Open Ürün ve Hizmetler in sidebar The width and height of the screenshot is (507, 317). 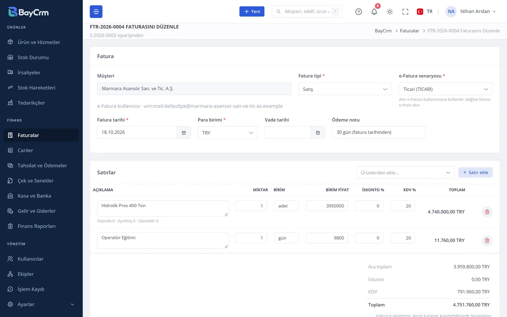(41, 42)
